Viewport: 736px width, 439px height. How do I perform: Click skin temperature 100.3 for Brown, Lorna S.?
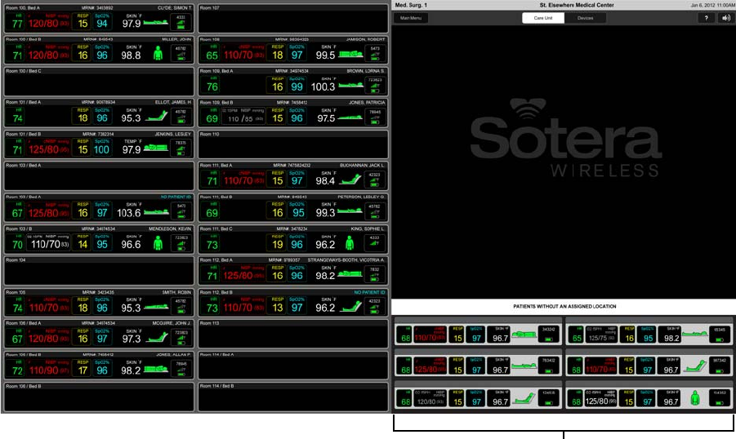point(323,86)
